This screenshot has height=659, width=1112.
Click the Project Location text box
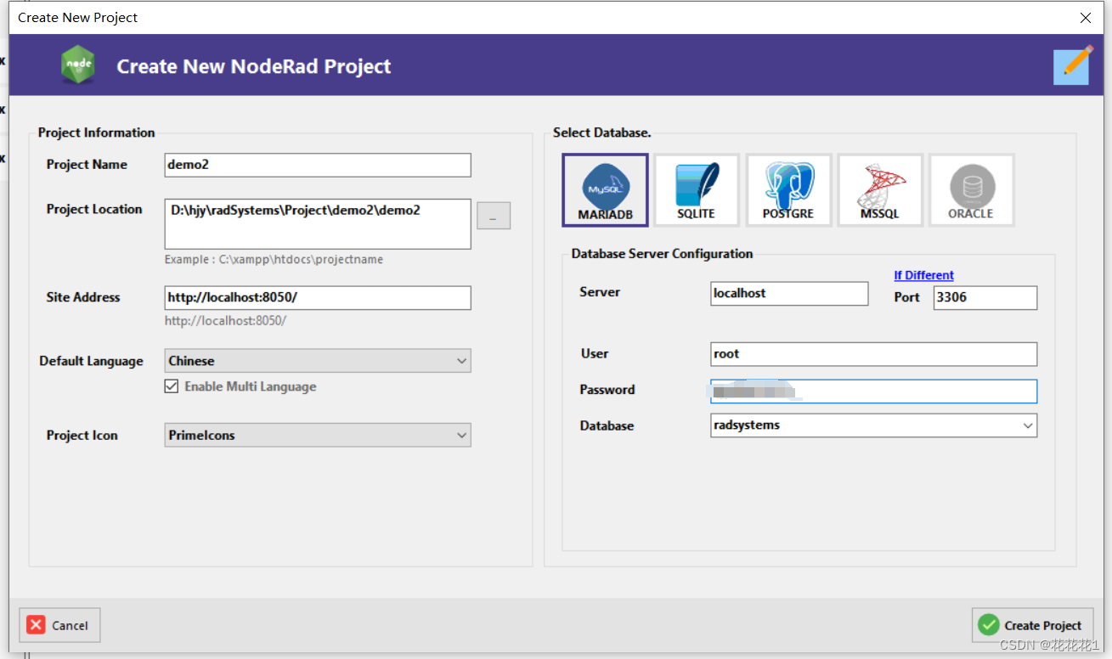[318, 224]
